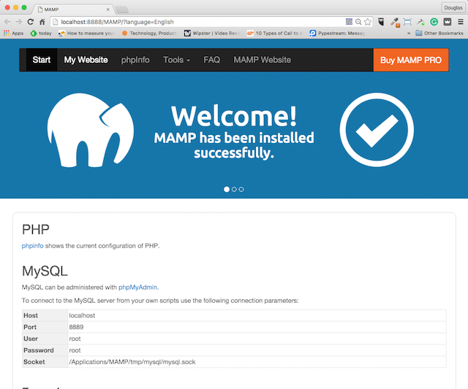Select the first carousel slide dot
The image size is (468, 389).
(x=227, y=189)
